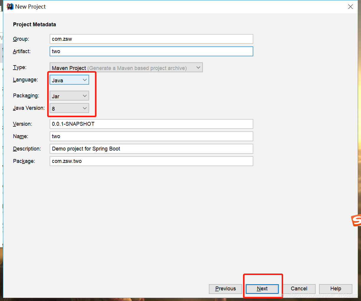The width and height of the screenshot is (361, 301).
Task: Click the Java Version label
Action: coord(29,108)
